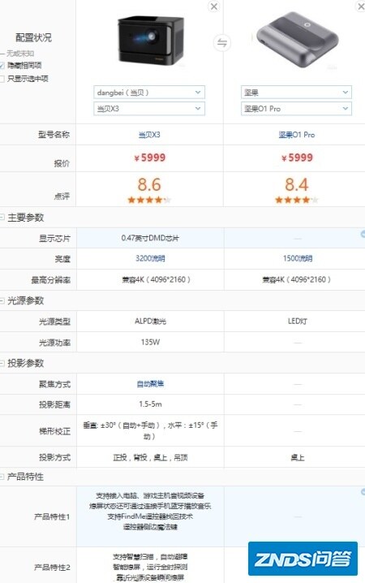
Task: Open the 当贝X3 model dropdown
Action: [149, 109]
